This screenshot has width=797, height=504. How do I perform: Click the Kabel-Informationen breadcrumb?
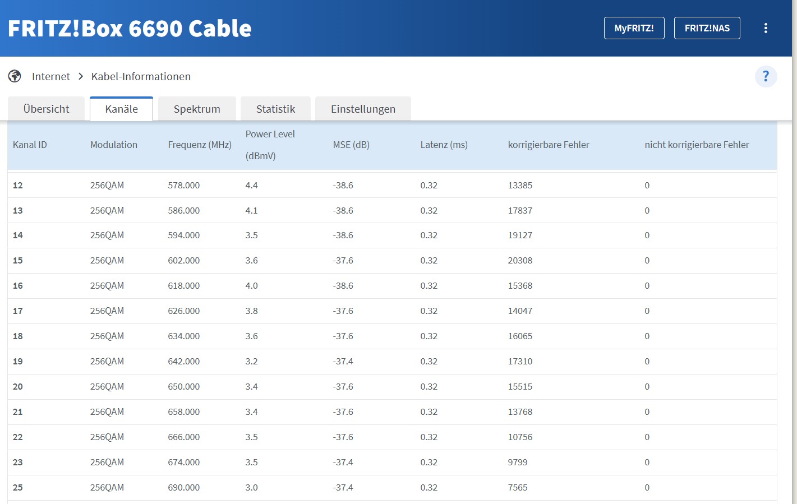(141, 76)
